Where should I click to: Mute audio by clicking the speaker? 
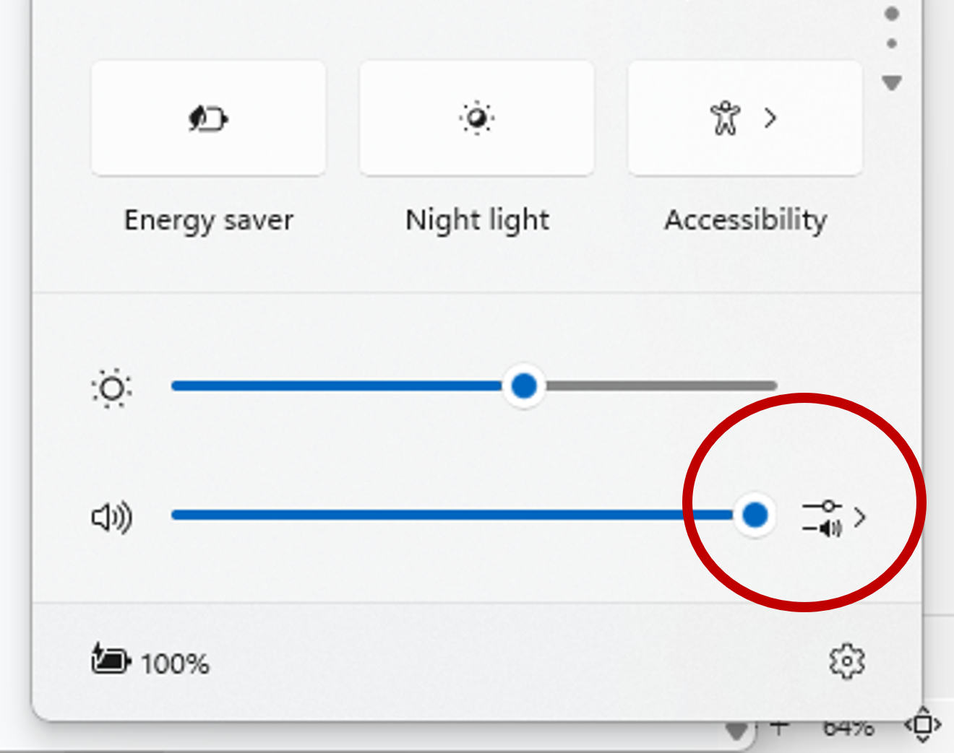click(111, 515)
